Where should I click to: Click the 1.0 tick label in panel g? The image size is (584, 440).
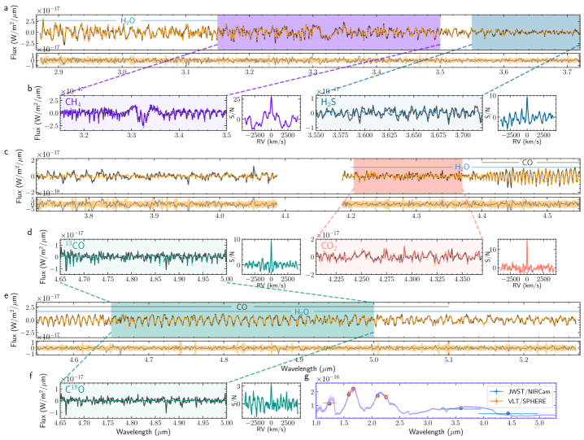(316, 423)
